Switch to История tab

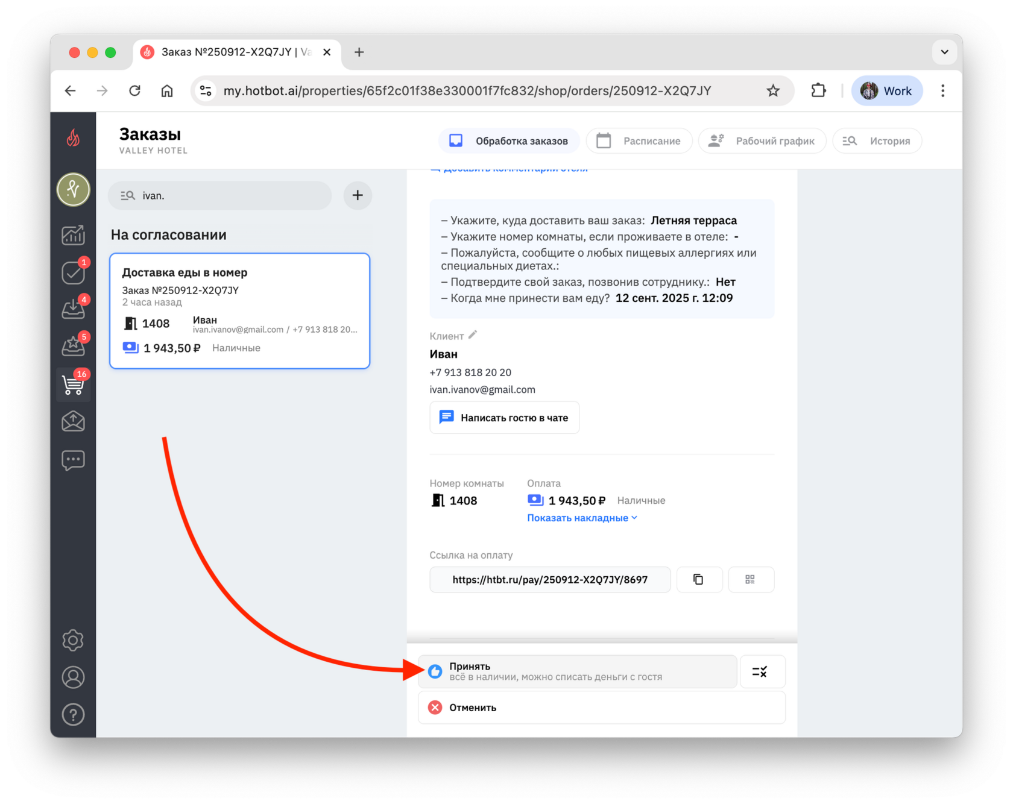point(877,141)
